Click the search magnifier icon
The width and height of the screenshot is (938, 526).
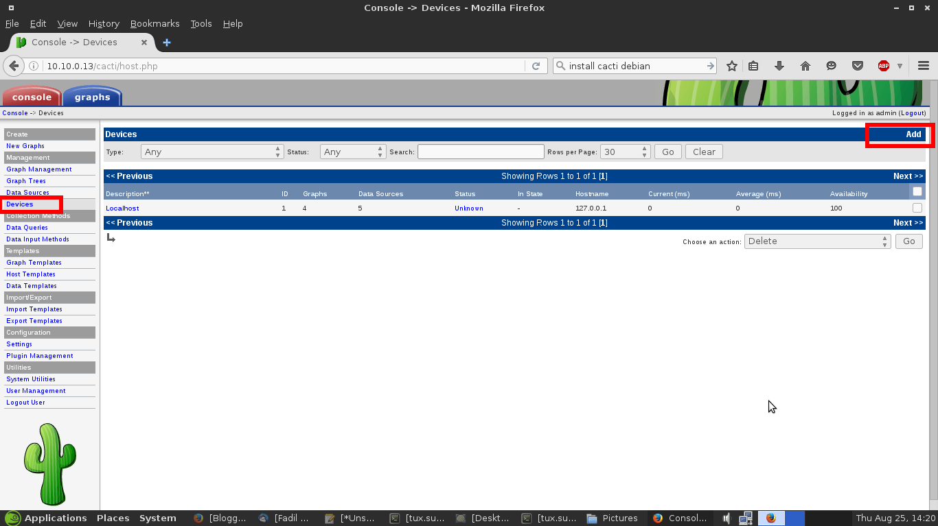tap(561, 66)
